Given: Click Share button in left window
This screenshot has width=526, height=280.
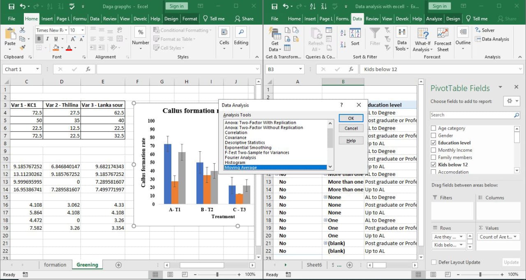Looking at the screenshot, I should [244, 18].
